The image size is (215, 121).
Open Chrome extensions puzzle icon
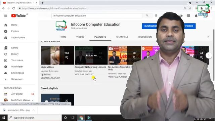point(201,8)
